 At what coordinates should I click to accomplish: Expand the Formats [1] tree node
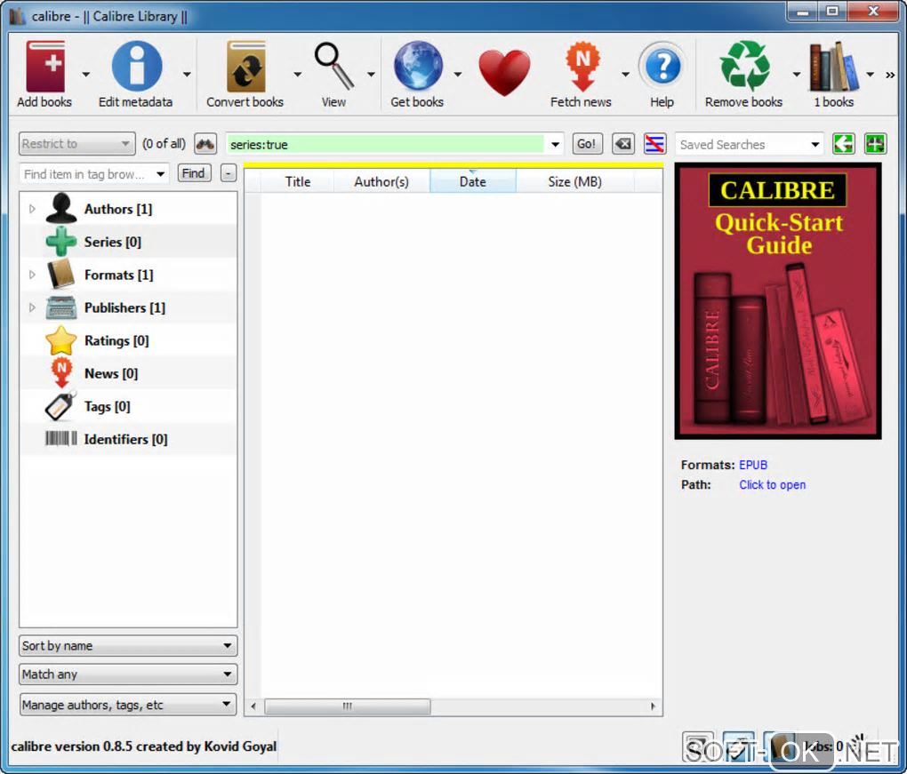tap(32, 275)
